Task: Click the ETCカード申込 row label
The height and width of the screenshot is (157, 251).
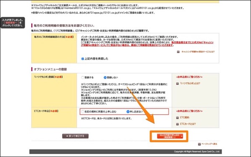Action: 46,111
